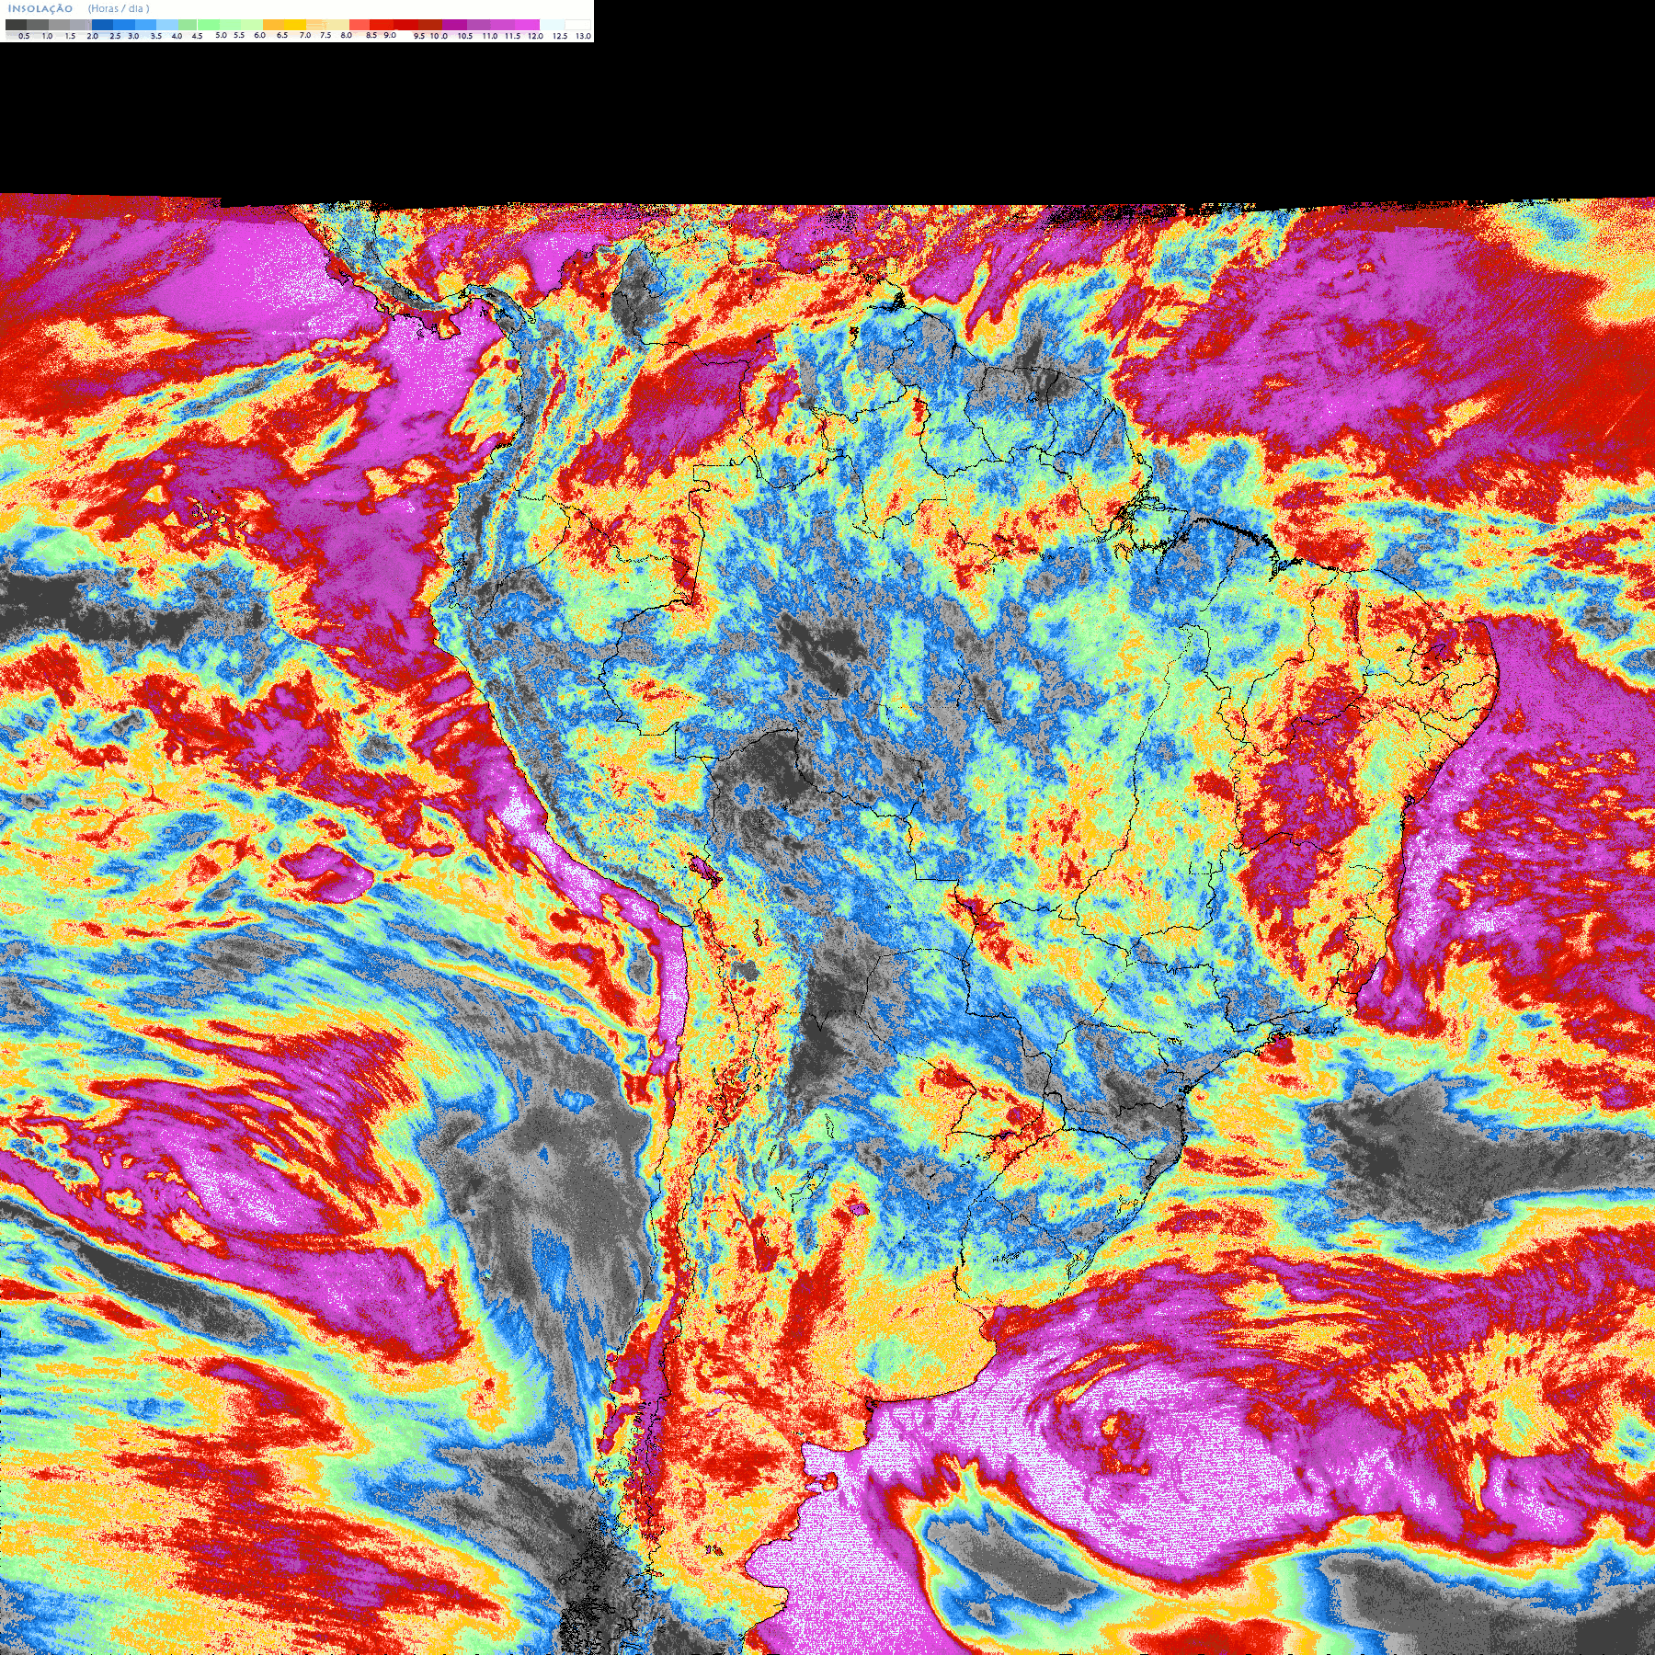The image size is (1655, 1655).
Task: Select the darkest gray swatch in the legend
Action: (x=16, y=25)
